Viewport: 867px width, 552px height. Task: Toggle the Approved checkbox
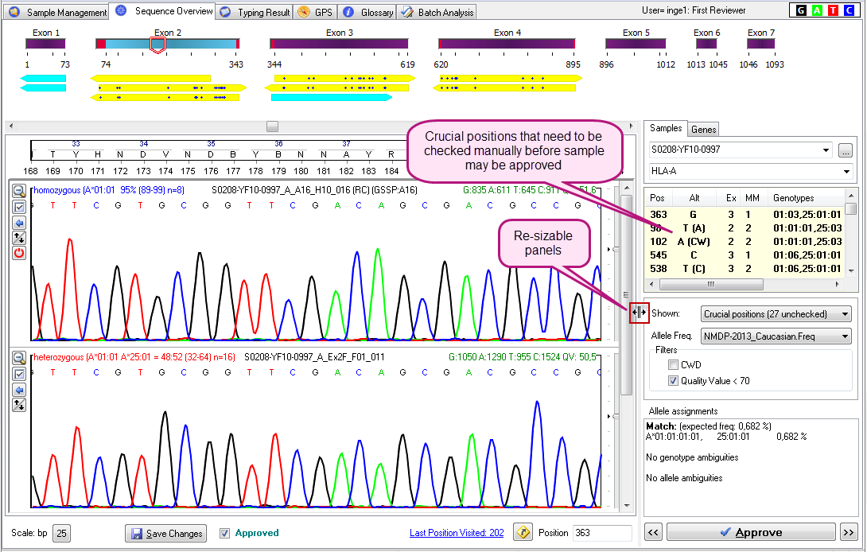click(x=224, y=533)
